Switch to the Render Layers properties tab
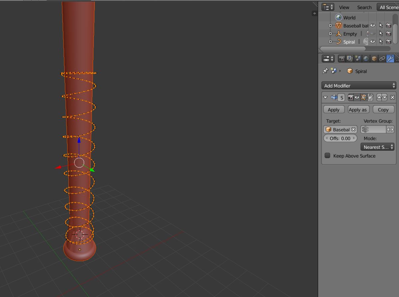Screen dimensions: 399x297 click(349, 59)
